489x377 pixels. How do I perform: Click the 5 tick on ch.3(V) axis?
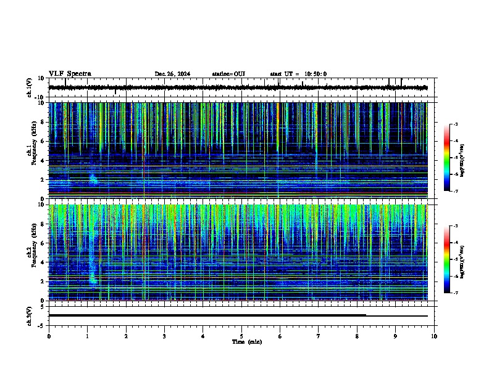point(43,306)
